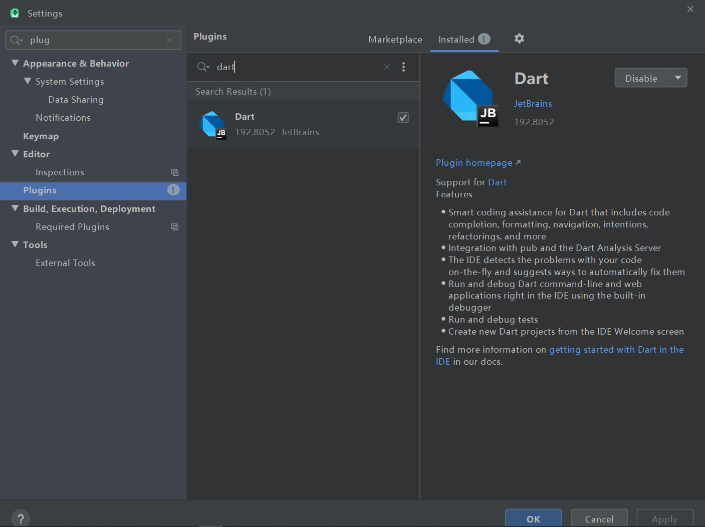
Task: Select Data Sharing in settings tree
Action: tap(76, 100)
